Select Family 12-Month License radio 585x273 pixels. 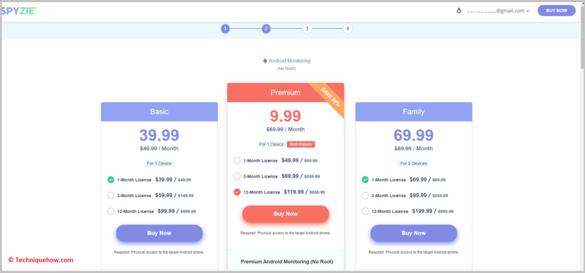point(365,211)
